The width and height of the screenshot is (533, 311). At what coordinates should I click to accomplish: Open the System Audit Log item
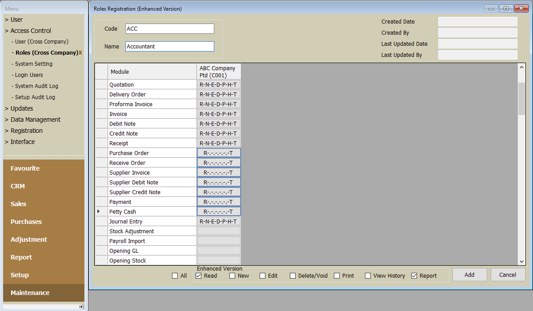point(36,86)
